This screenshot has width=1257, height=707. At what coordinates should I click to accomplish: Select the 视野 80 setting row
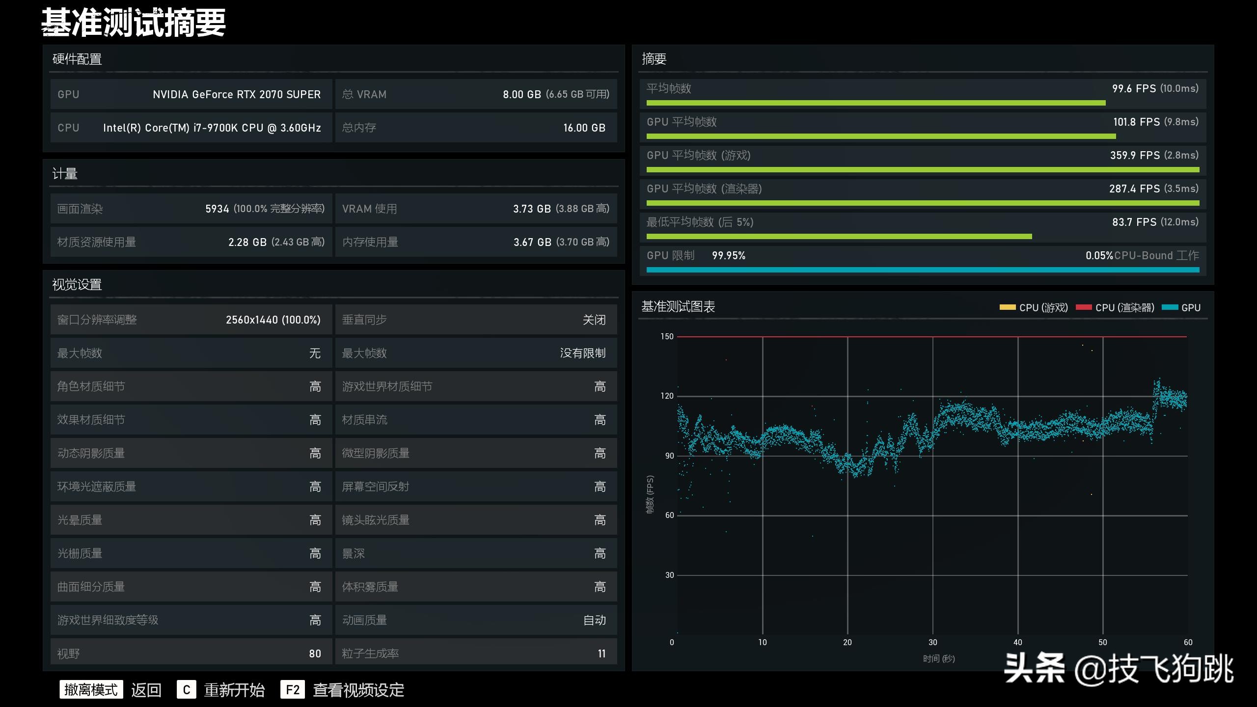coord(191,653)
